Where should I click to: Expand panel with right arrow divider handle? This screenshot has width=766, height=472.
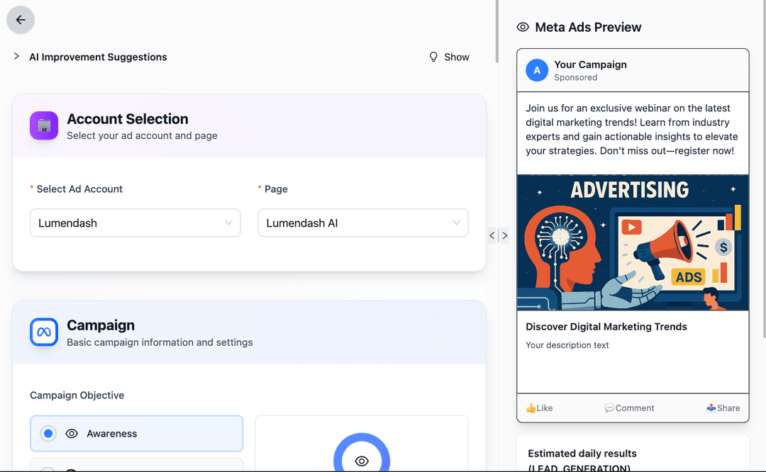pyautogui.click(x=504, y=235)
